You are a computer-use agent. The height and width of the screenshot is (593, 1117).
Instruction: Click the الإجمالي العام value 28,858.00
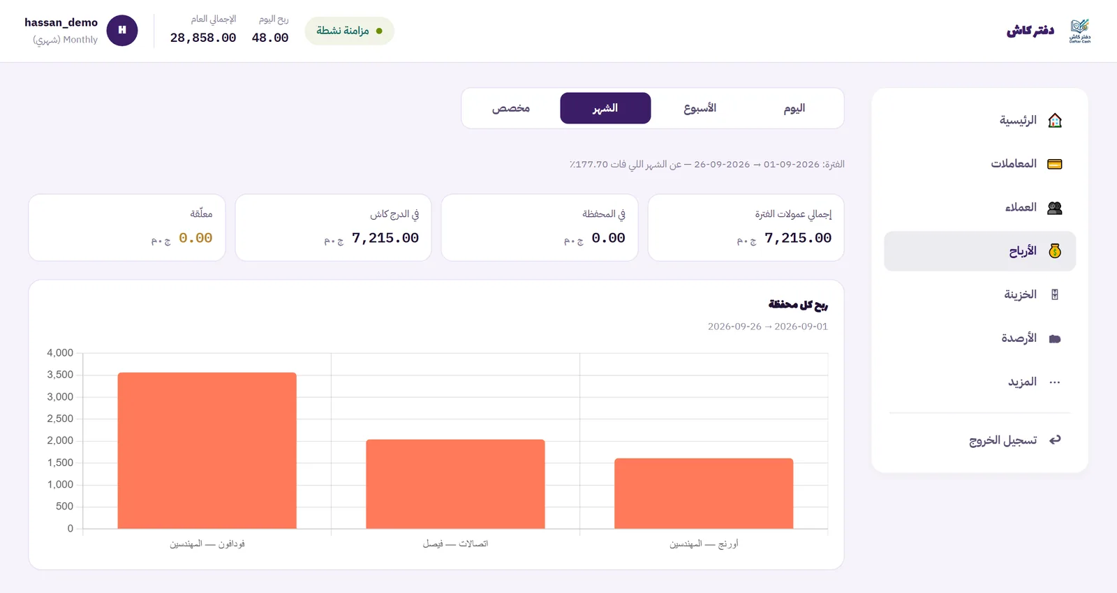(203, 38)
